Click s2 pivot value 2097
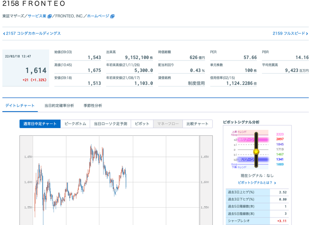This screenshot has height=225, width=313. click(x=280, y=139)
